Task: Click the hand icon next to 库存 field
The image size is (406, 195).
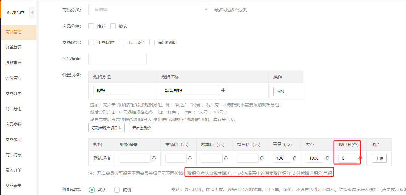Action: (x=327, y=158)
